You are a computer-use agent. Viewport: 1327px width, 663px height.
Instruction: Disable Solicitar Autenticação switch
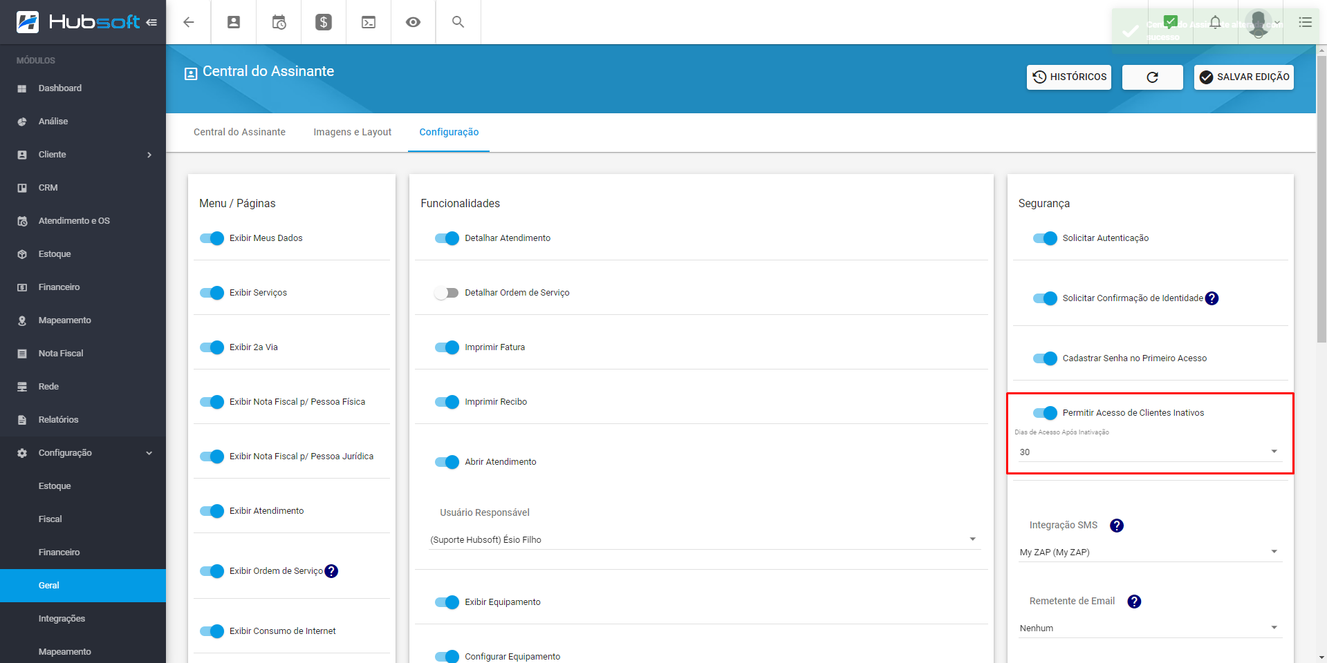(x=1045, y=238)
